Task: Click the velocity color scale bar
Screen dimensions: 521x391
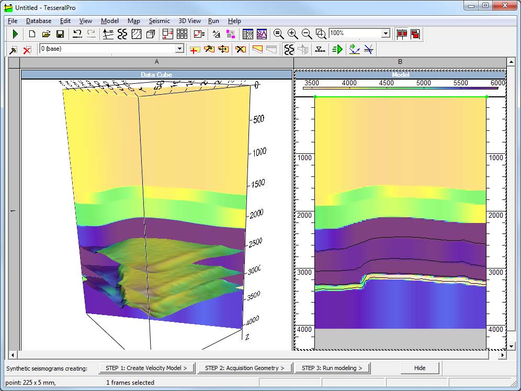Action: tap(400, 88)
